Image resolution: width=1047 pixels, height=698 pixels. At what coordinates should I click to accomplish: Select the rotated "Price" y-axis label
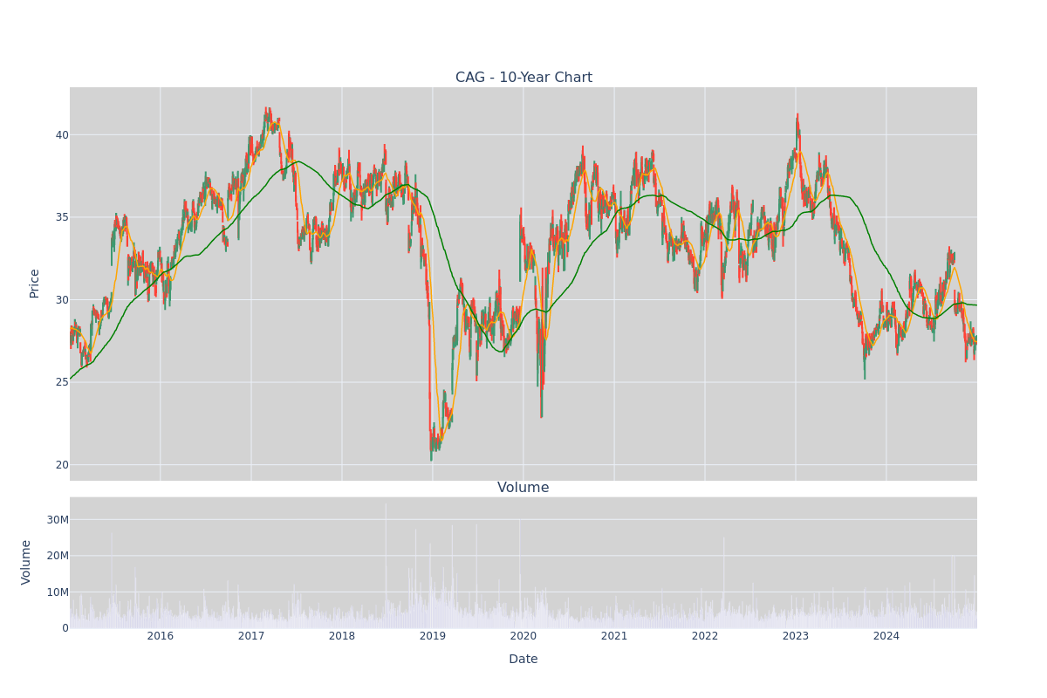tap(35, 284)
